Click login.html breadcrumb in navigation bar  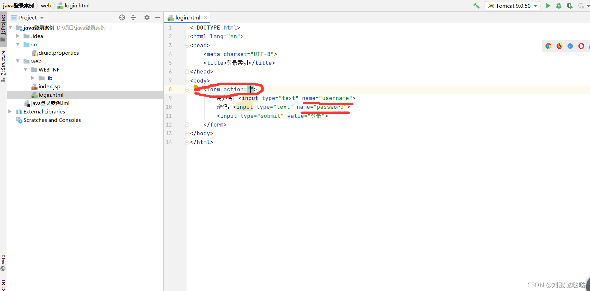click(x=73, y=5)
